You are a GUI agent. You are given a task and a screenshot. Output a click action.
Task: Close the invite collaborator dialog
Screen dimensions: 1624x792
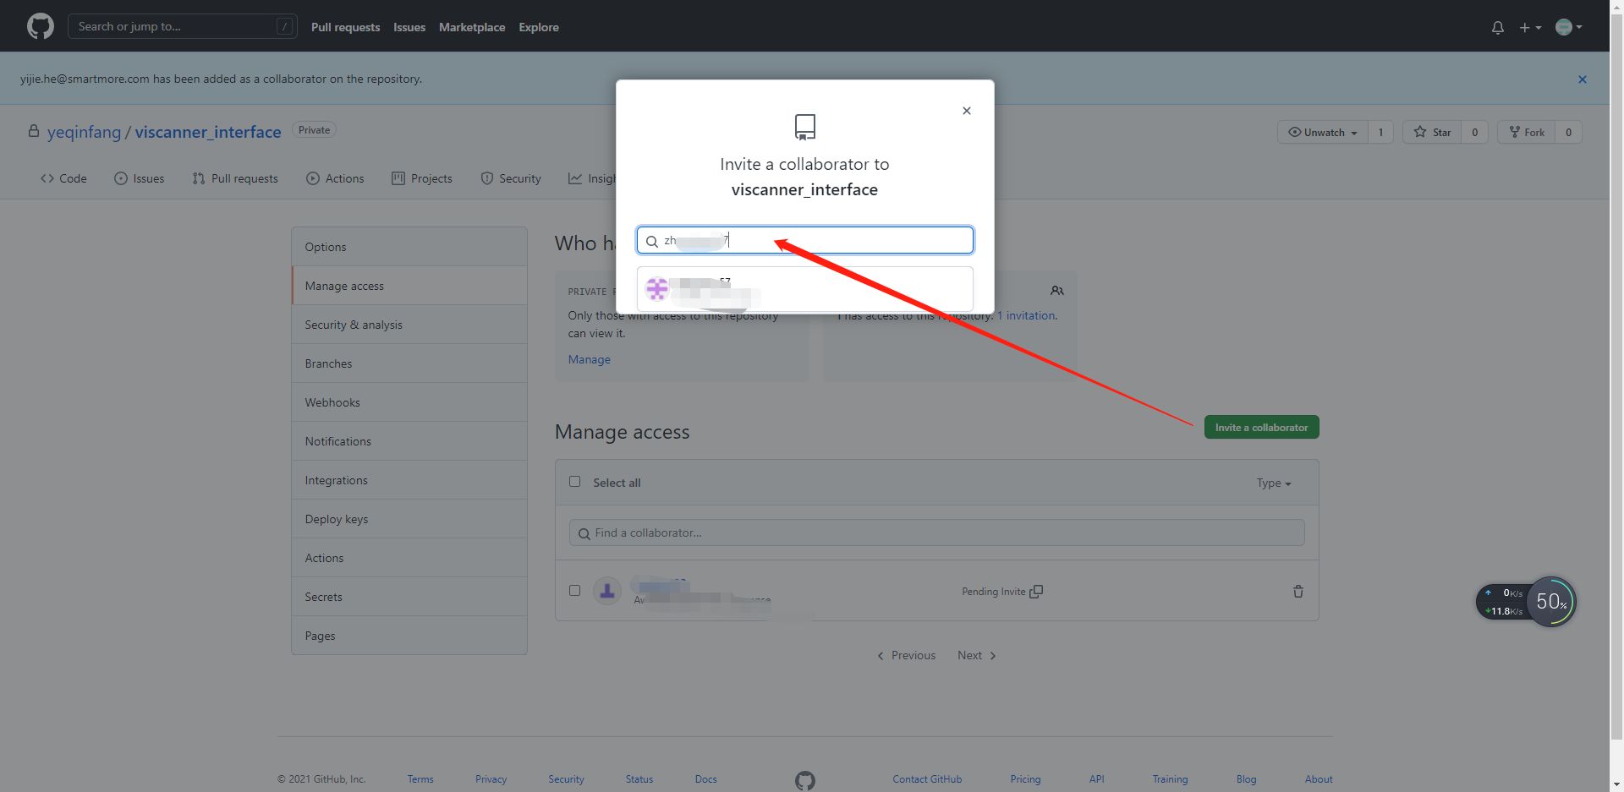tap(967, 111)
